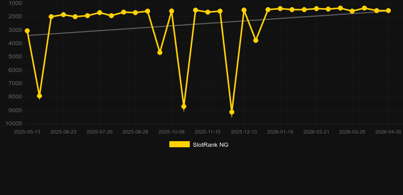
Task: Click the 2025-07-26 date label
Action: [99, 132]
